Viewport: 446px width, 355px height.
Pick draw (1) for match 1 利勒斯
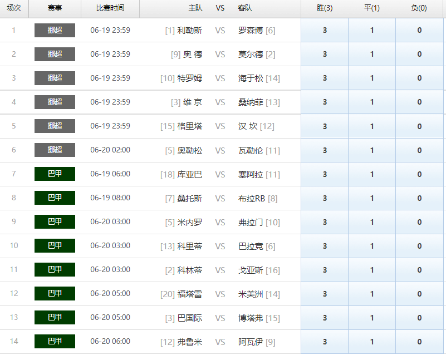point(372,30)
